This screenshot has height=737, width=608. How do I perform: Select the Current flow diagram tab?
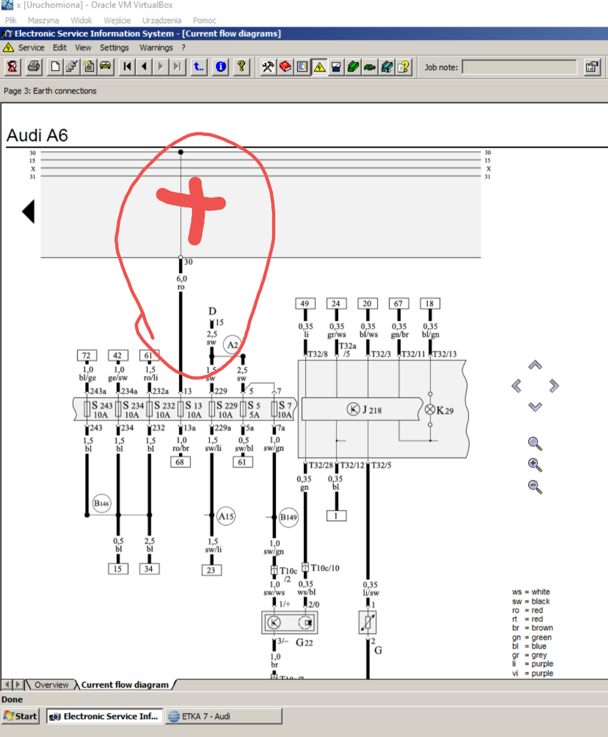pos(125,685)
